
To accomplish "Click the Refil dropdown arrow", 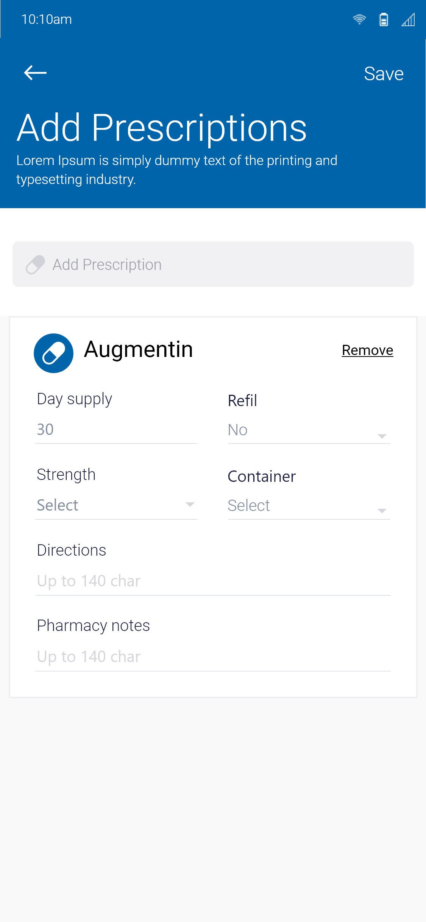I will 382,436.
